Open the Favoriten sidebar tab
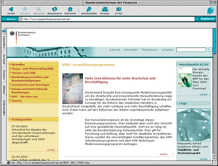Screen dimensions: 218x166 [x=4, y=42]
